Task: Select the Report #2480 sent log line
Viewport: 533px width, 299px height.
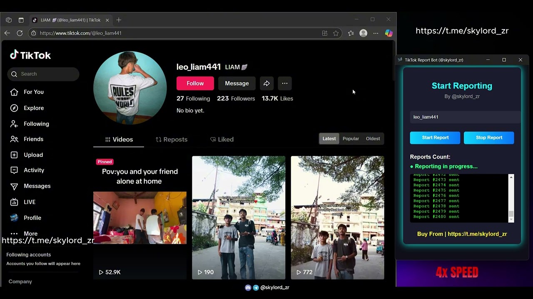Action: click(x=436, y=217)
